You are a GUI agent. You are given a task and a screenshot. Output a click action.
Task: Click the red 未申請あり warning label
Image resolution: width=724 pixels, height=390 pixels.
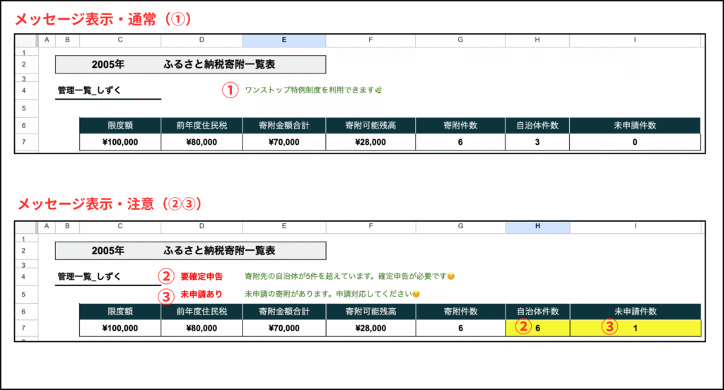click(x=201, y=294)
